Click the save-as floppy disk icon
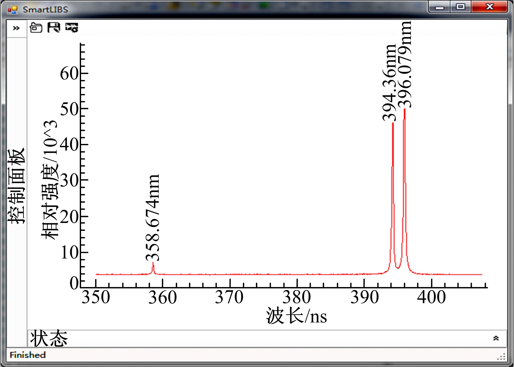514x367 pixels. click(54, 27)
